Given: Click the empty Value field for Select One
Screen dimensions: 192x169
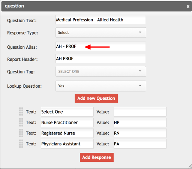Looking at the screenshot, I should [x=140, y=112].
